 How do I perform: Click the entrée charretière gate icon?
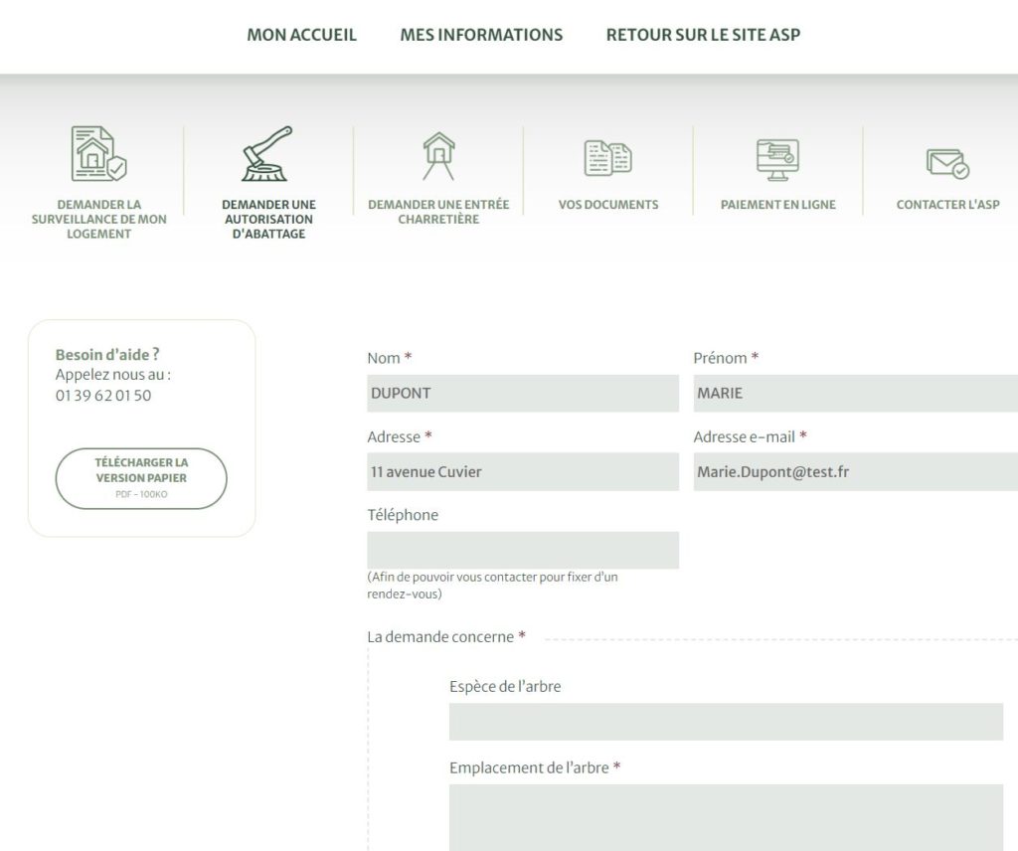(438, 156)
